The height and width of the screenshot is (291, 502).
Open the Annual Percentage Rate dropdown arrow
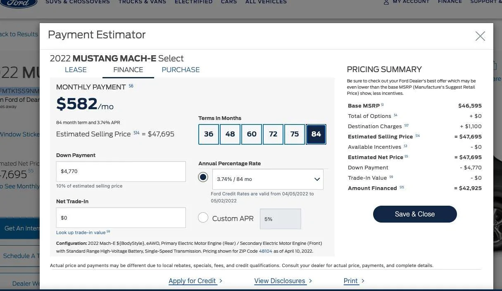pos(317,179)
